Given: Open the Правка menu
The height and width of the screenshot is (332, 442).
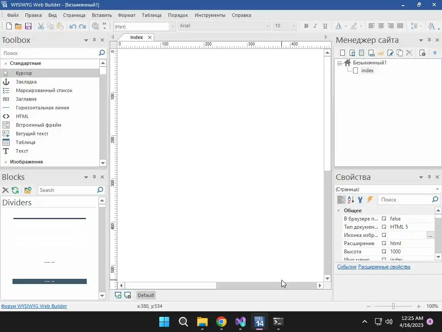Looking at the screenshot, I should (33, 15).
